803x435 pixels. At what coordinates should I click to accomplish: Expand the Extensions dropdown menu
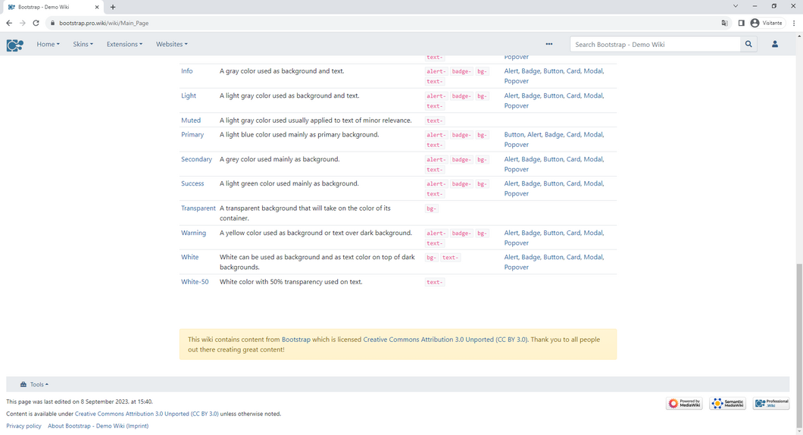click(x=124, y=45)
